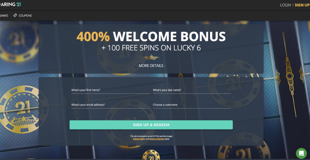Viewport: 310px width, 160px height.
Task: Open the green live chat widget
Action: tap(301, 153)
